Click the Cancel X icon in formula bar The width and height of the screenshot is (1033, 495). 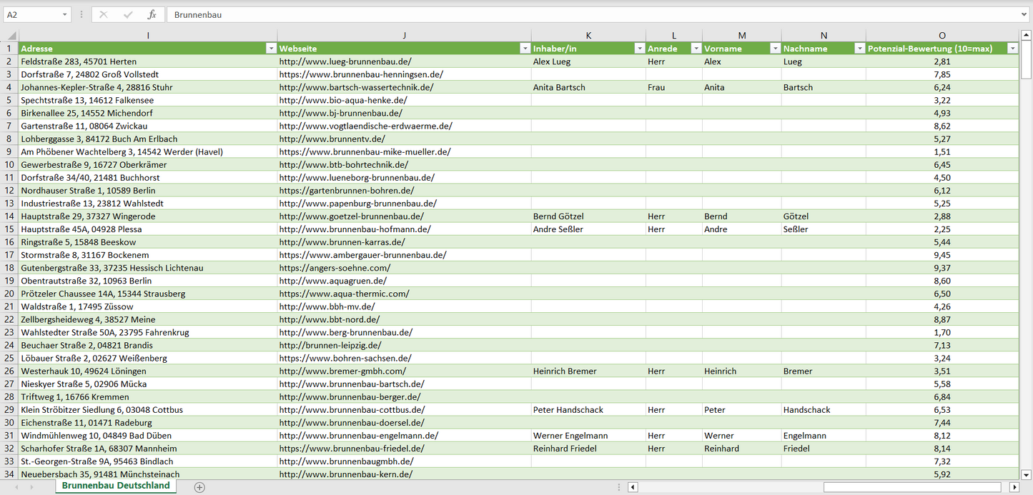click(x=104, y=14)
